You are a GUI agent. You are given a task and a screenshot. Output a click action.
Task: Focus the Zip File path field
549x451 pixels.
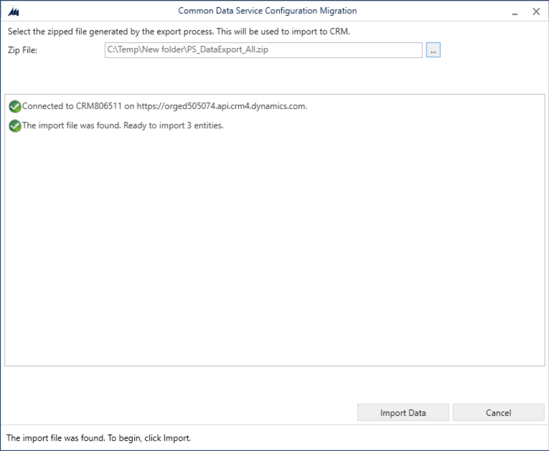tap(263, 50)
